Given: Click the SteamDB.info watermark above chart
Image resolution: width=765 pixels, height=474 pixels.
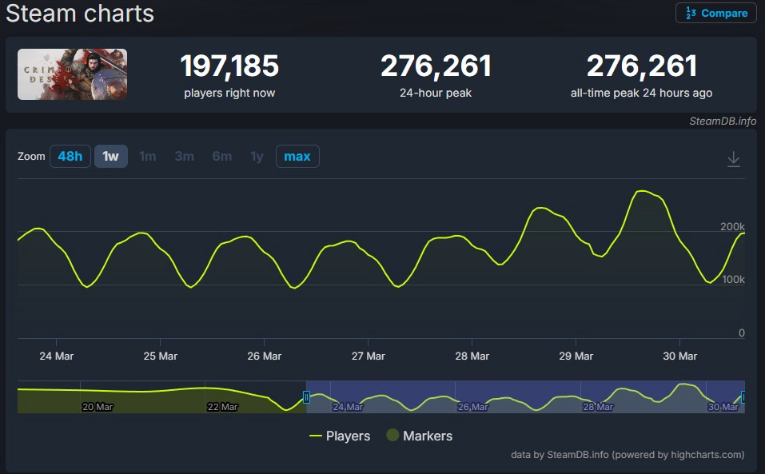Looking at the screenshot, I should (x=722, y=121).
